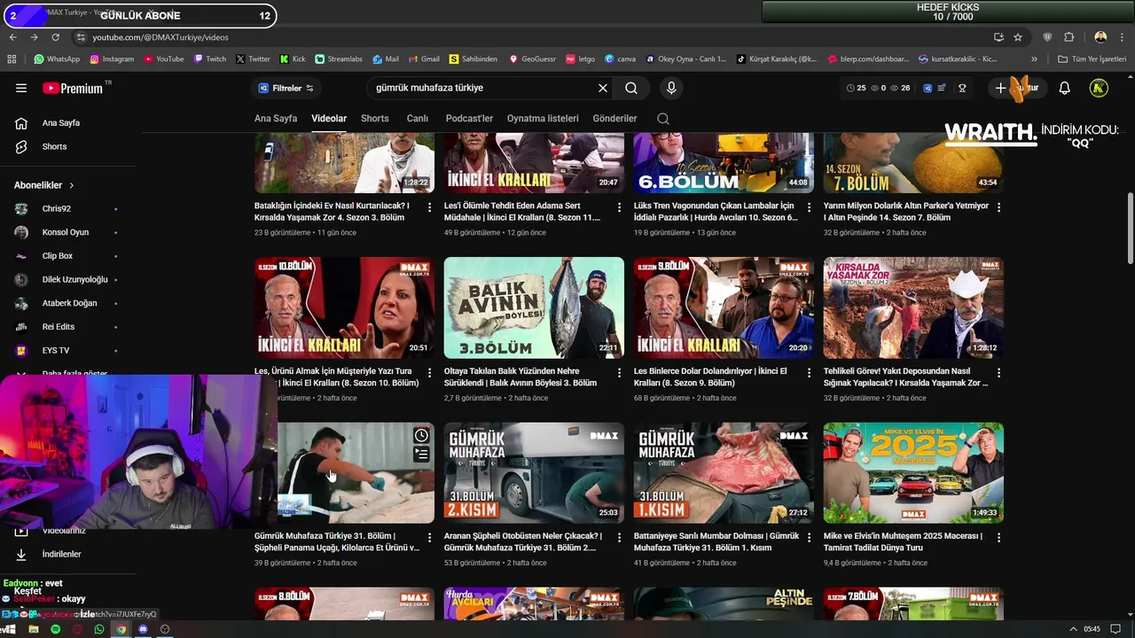Bookmark this page with star icon

(x=1018, y=37)
